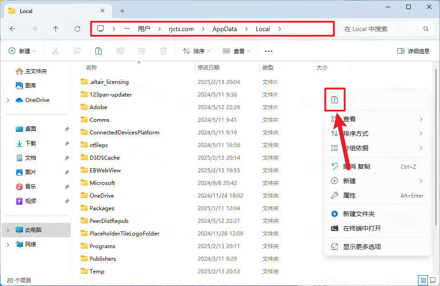Screen dimensions: 440x286
Task: Select the Temp folder
Action: (x=97, y=272)
